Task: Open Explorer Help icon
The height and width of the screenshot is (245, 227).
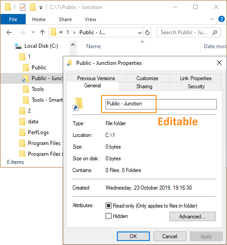Action: (x=222, y=19)
